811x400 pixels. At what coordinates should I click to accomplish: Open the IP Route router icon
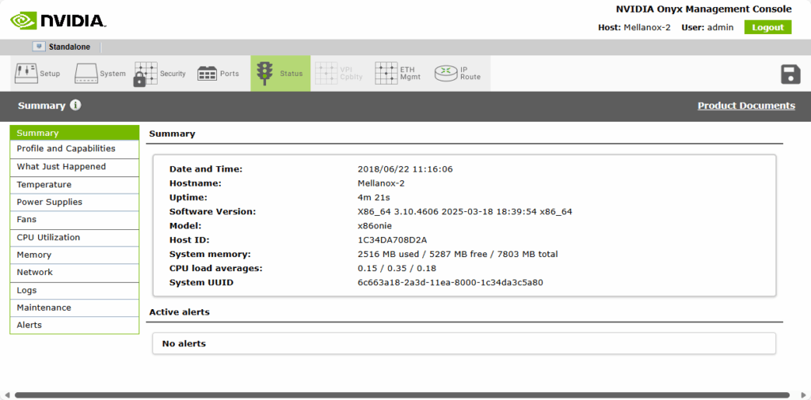click(x=446, y=74)
